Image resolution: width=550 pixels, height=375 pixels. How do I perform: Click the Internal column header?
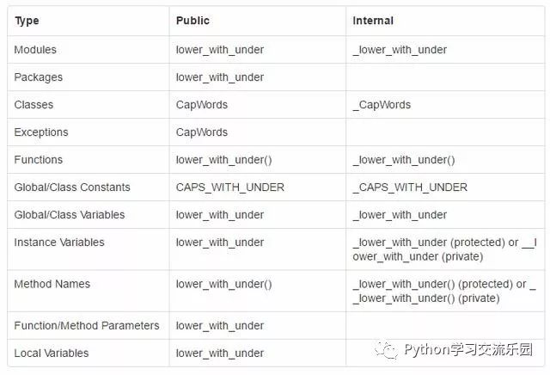pos(373,21)
